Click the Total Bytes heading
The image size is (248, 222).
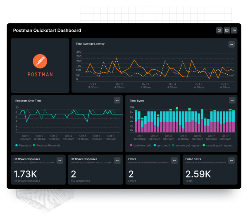click(137, 101)
